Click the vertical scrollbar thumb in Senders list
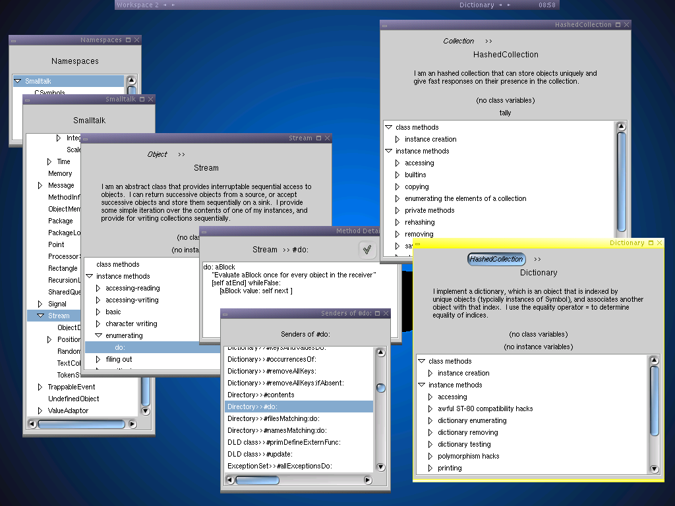Image resolution: width=675 pixels, height=506 pixels. point(380,388)
